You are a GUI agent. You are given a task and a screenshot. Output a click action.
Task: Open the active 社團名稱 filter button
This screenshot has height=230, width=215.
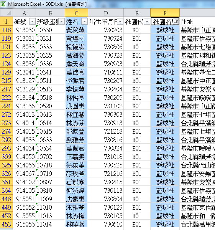click(x=176, y=22)
